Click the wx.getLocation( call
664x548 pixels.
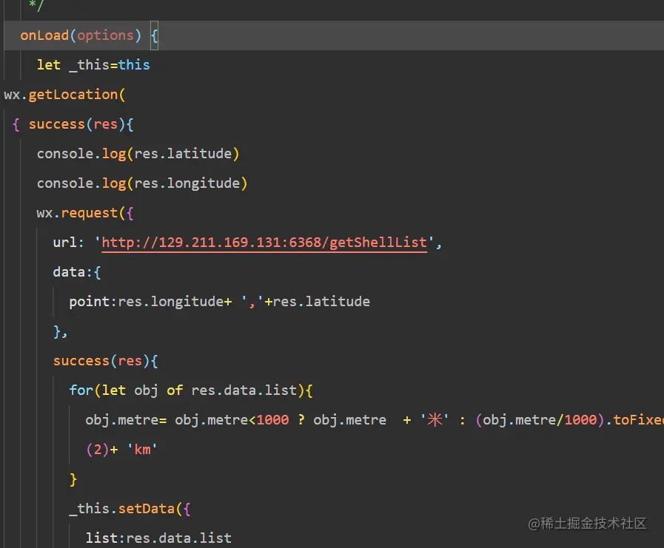tap(65, 95)
